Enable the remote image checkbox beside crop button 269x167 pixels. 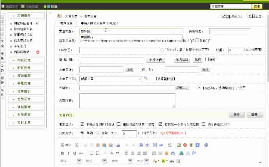point(207,60)
